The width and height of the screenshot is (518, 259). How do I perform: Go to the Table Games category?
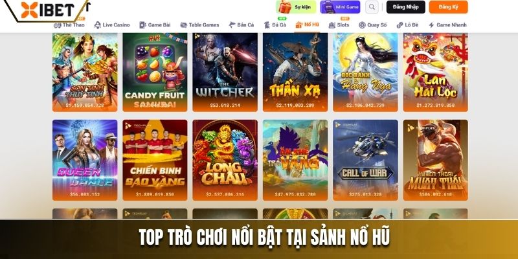199,25
